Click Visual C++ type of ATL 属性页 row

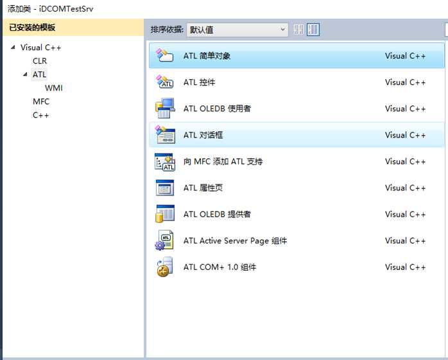pyautogui.click(x=405, y=188)
